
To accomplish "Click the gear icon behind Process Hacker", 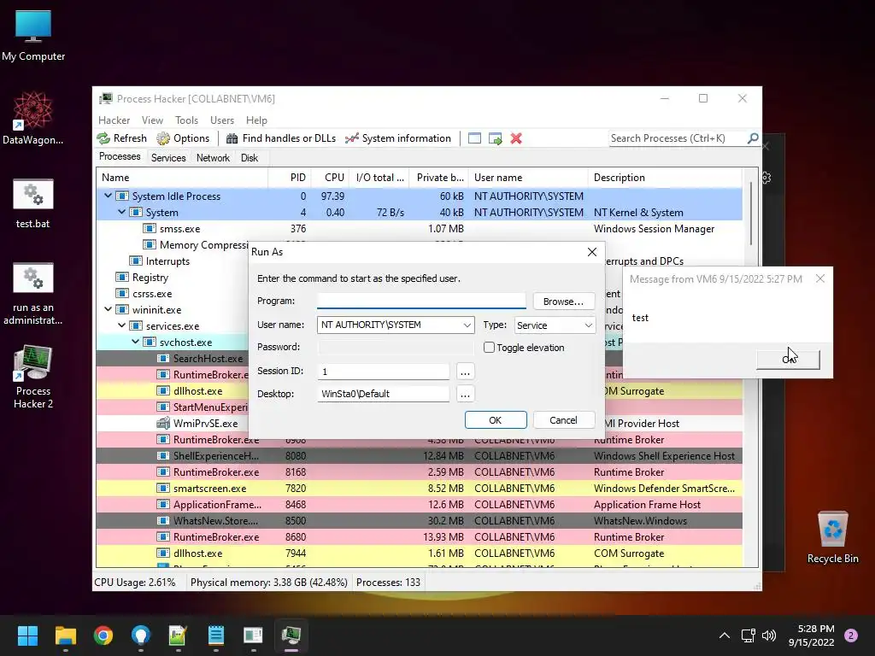I will click(766, 178).
